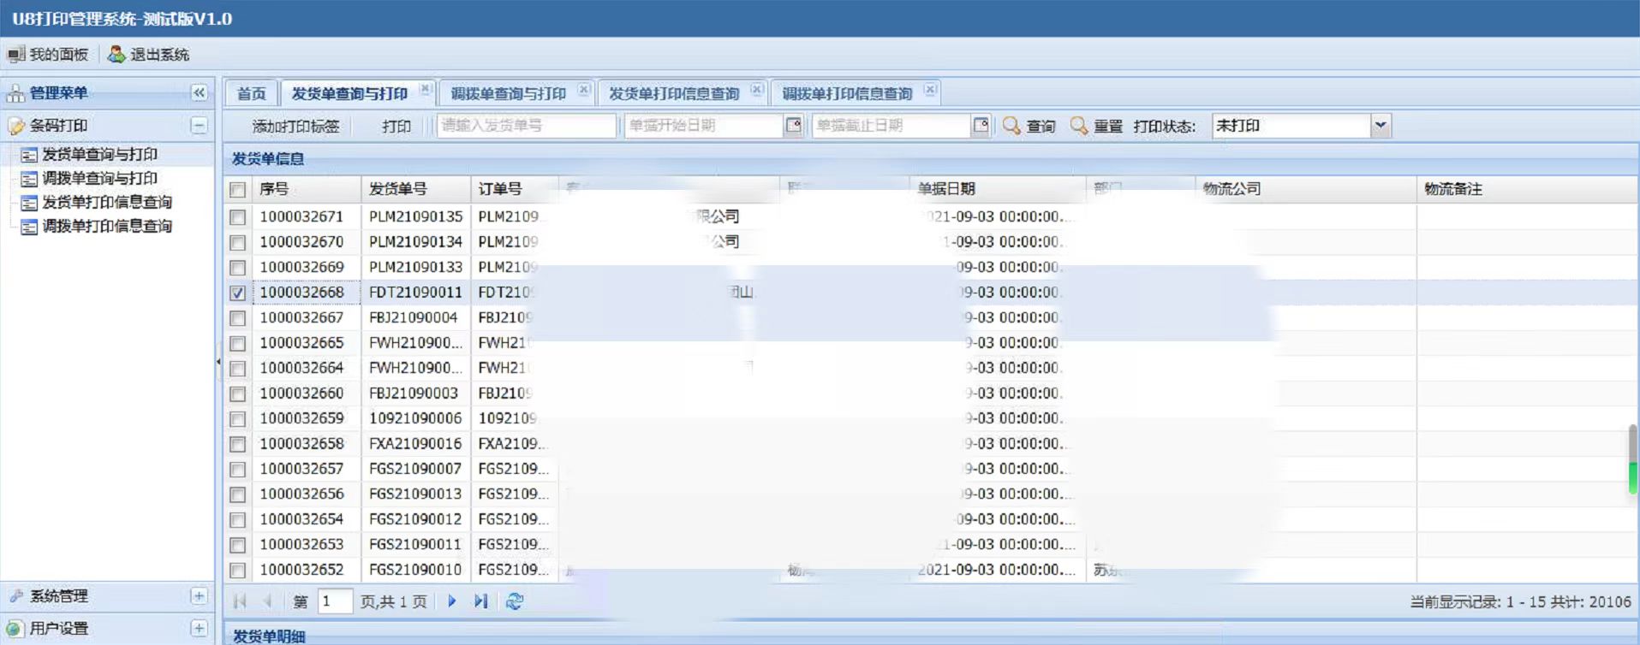1640x645 pixels.
Task: Switch to 调拨单打印信息查询 tab
Action: 847,93
